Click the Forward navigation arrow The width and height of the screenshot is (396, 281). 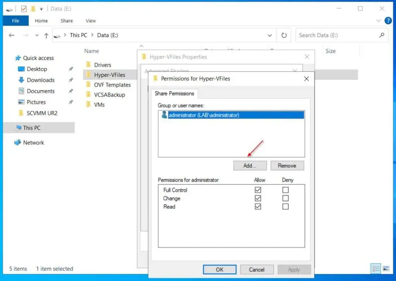(26, 35)
